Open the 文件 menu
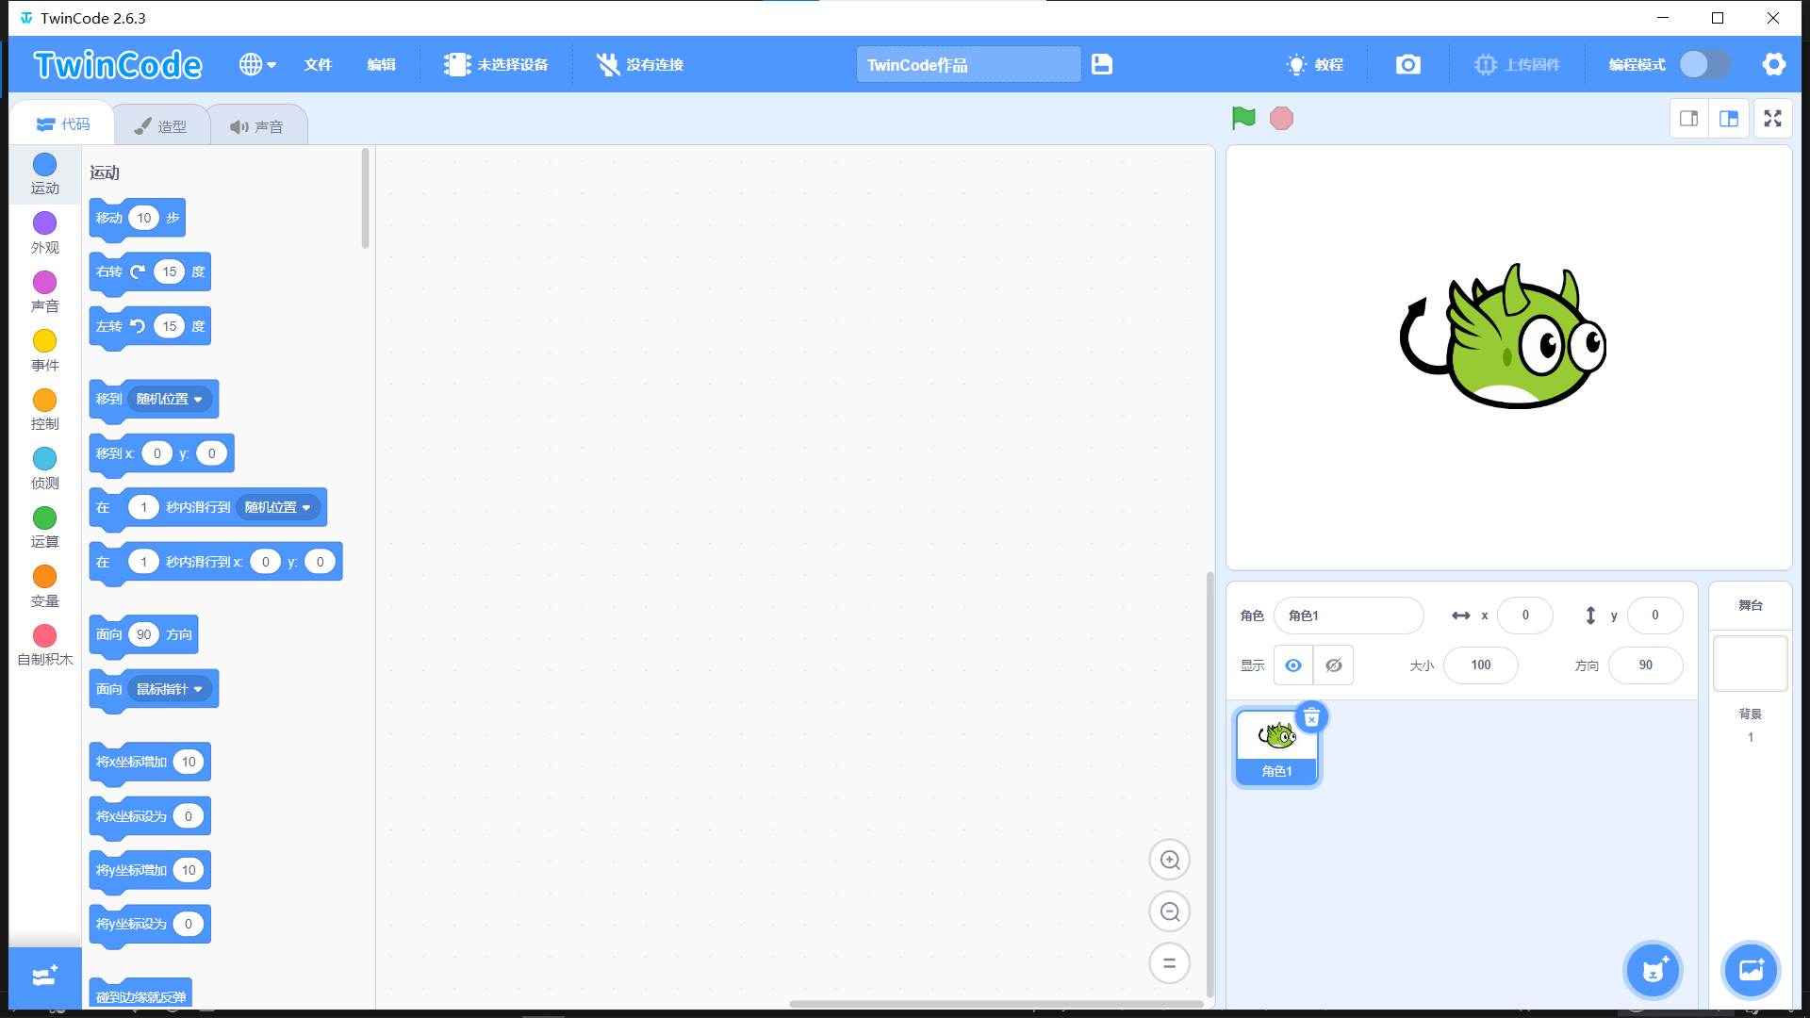Image resolution: width=1810 pixels, height=1018 pixels. point(318,64)
